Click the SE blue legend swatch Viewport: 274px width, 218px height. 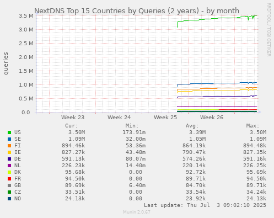pyautogui.click(x=9, y=139)
